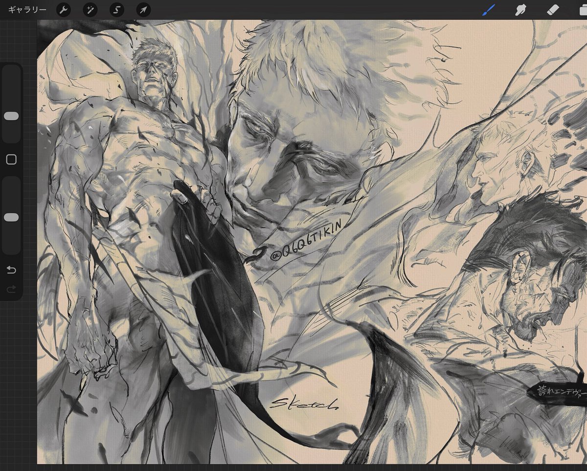The image size is (587, 471).
Task: Redo the last undone stroke
Action: click(11, 290)
